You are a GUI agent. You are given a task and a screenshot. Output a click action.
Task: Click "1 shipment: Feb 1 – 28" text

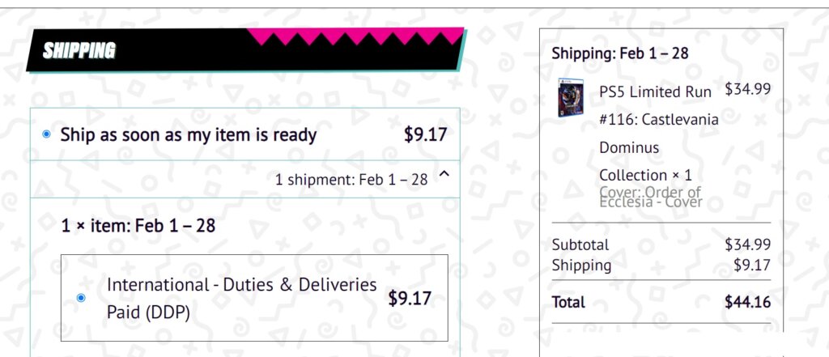click(351, 180)
